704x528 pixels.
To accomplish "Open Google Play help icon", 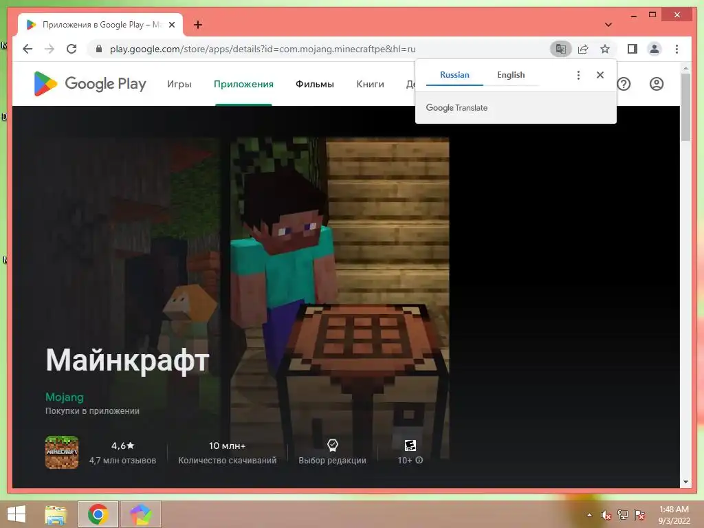I will pos(624,84).
